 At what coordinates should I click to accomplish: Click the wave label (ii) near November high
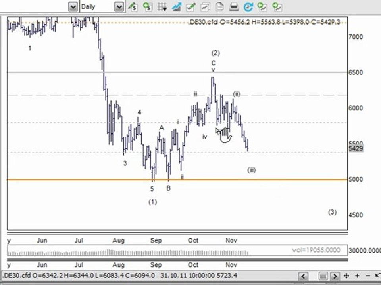click(x=237, y=94)
